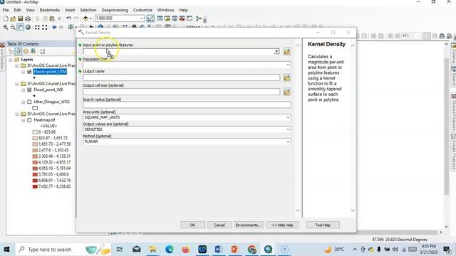Click the Add Data icon

[x=85, y=18]
